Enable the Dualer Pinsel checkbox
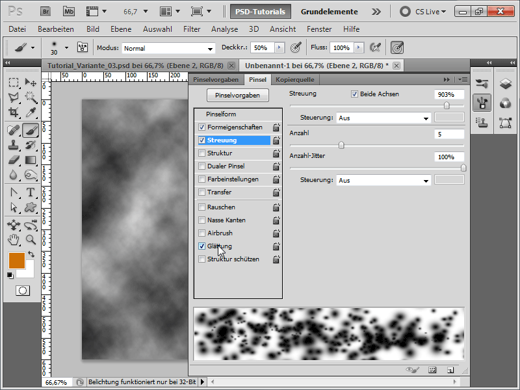The image size is (520, 390). click(201, 166)
